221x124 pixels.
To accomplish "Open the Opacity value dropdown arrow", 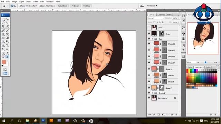I will tap(179, 18).
